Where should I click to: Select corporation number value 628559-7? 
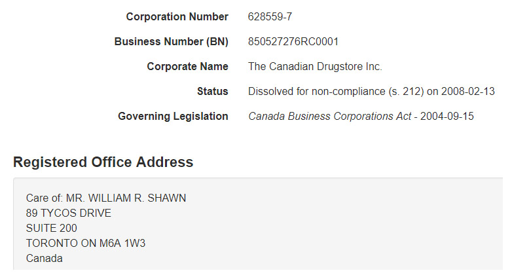(x=270, y=16)
